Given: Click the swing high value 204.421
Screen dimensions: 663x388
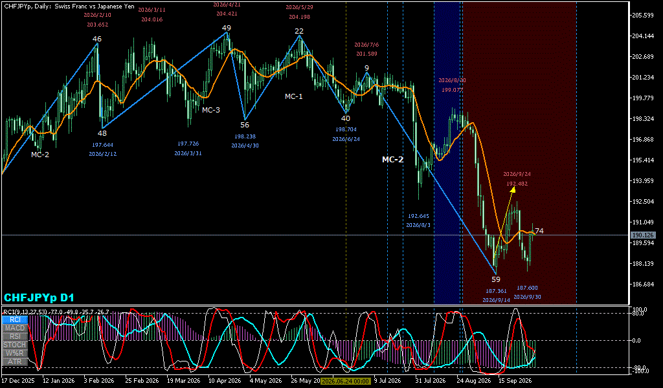Looking at the screenshot, I should tap(227, 14).
